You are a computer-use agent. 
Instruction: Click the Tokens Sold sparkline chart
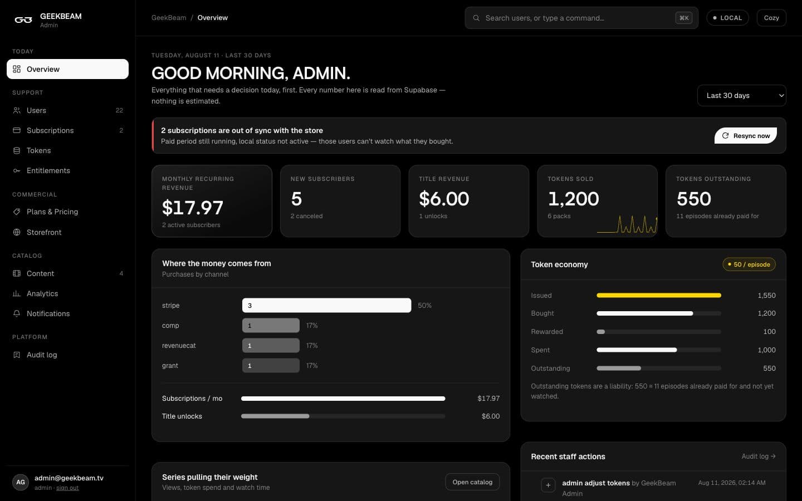[627, 224]
